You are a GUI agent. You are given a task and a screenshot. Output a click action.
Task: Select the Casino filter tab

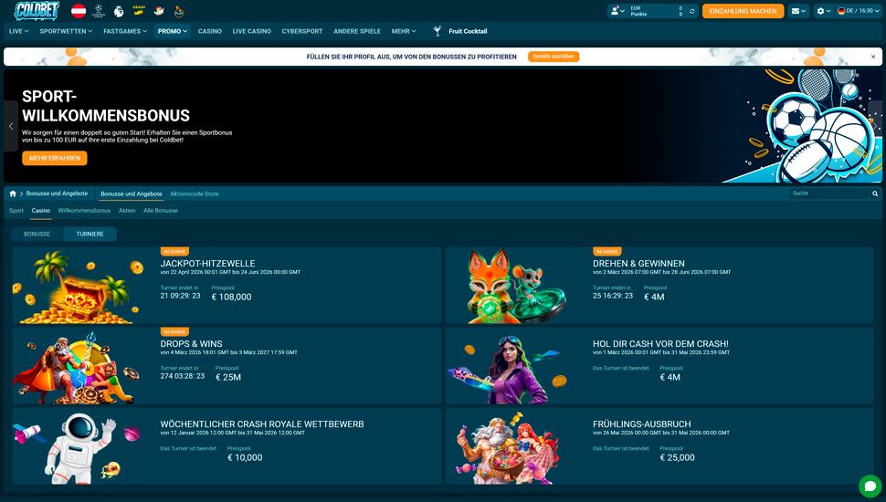point(41,211)
